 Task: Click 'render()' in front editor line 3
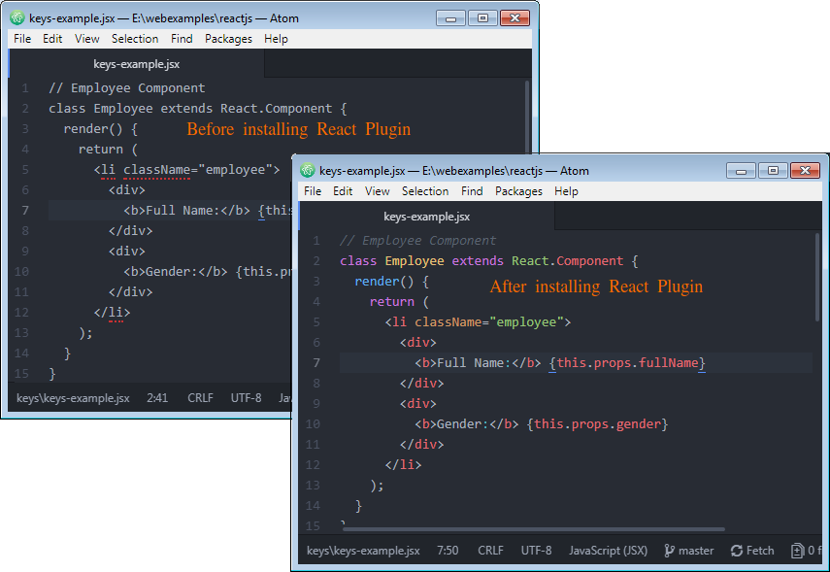[384, 282]
